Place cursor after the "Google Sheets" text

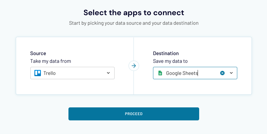click(x=198, y=73)
